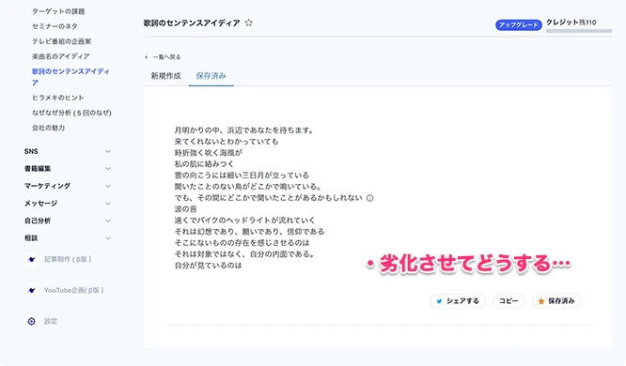Viewport: 626px width, 366px height.
Task: Open the 設定 gear icon
Action: (x=32, y=321)
